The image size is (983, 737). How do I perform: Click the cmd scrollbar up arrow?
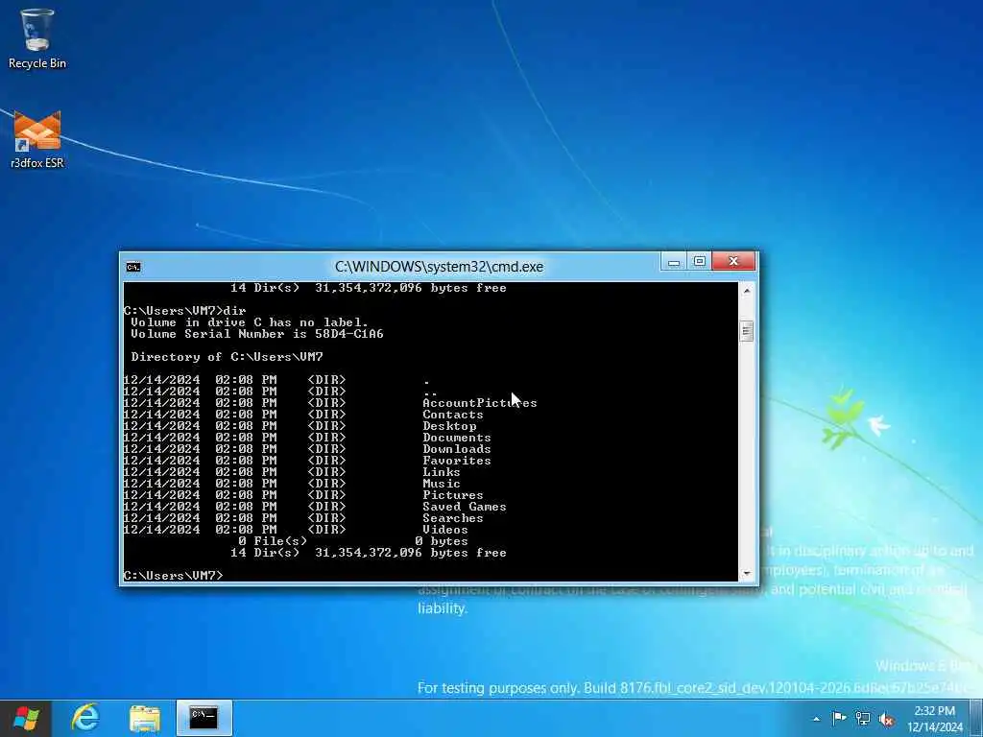pyautogui.click(x=747, y=291)
